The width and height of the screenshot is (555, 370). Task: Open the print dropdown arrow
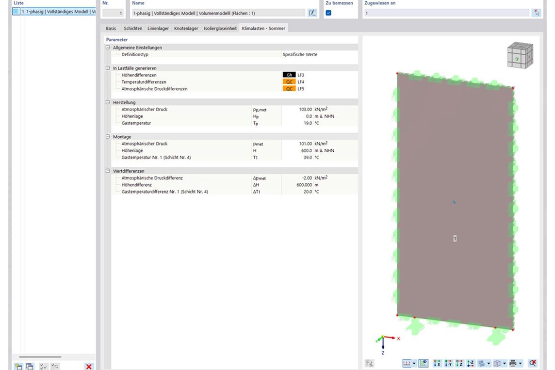click(x=521, y=363)
